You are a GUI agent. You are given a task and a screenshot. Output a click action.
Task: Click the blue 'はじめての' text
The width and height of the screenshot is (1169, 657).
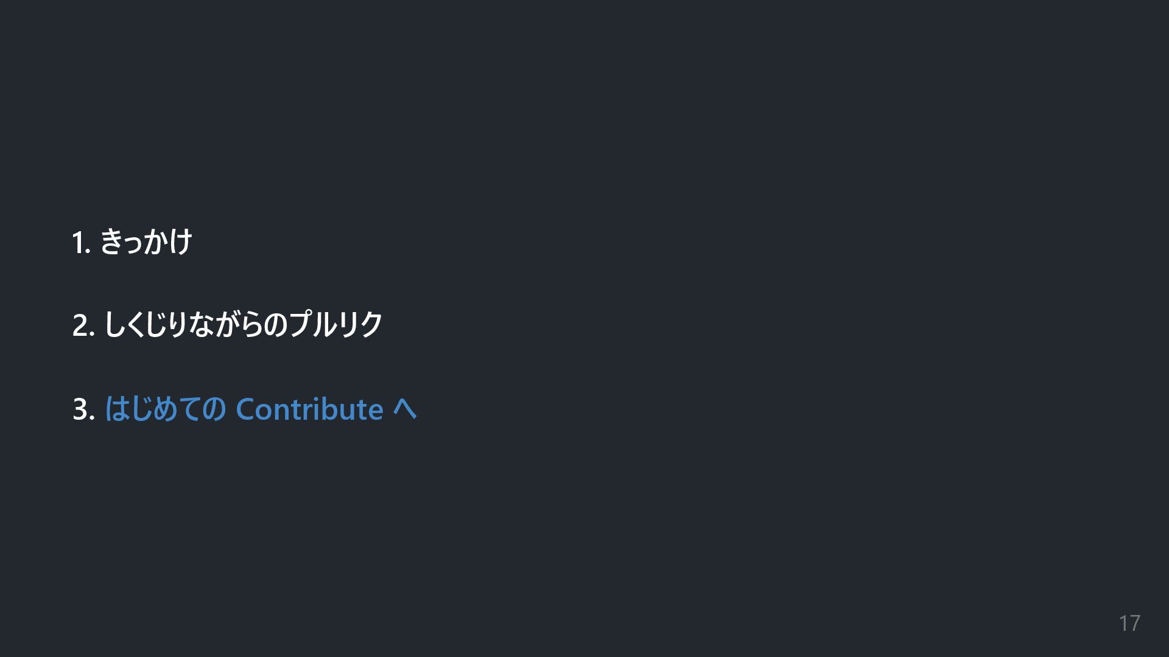coord(165,409)
